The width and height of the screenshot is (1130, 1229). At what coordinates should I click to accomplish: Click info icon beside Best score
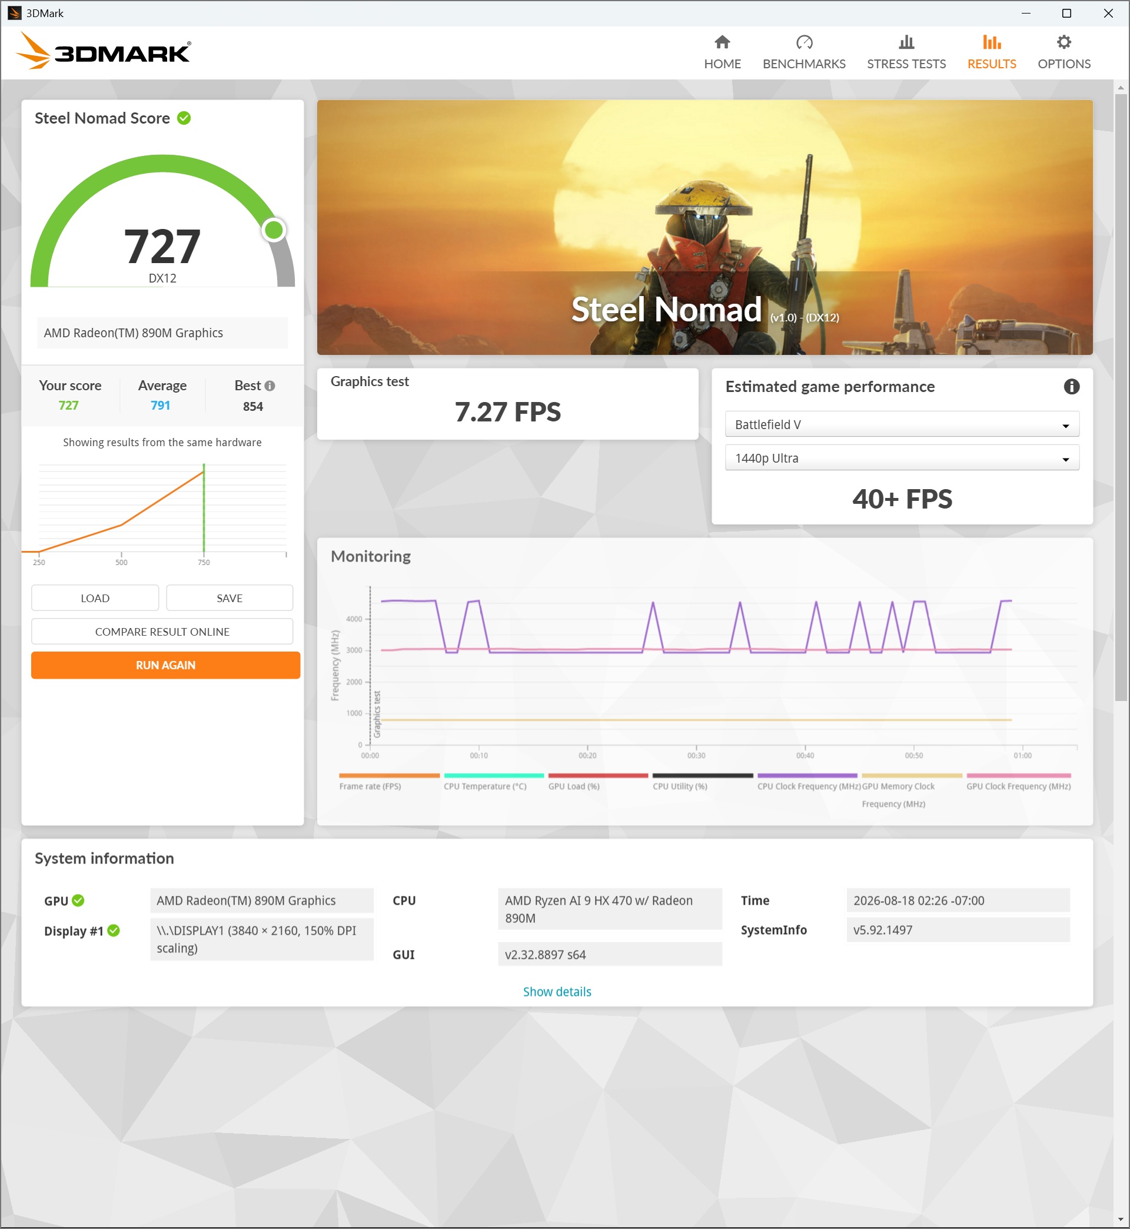pos(270,386)
